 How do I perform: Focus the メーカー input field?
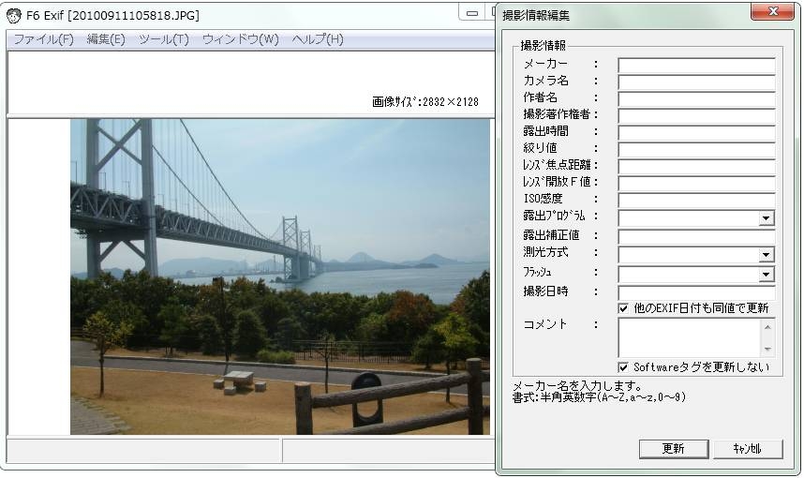coord(696,66)
